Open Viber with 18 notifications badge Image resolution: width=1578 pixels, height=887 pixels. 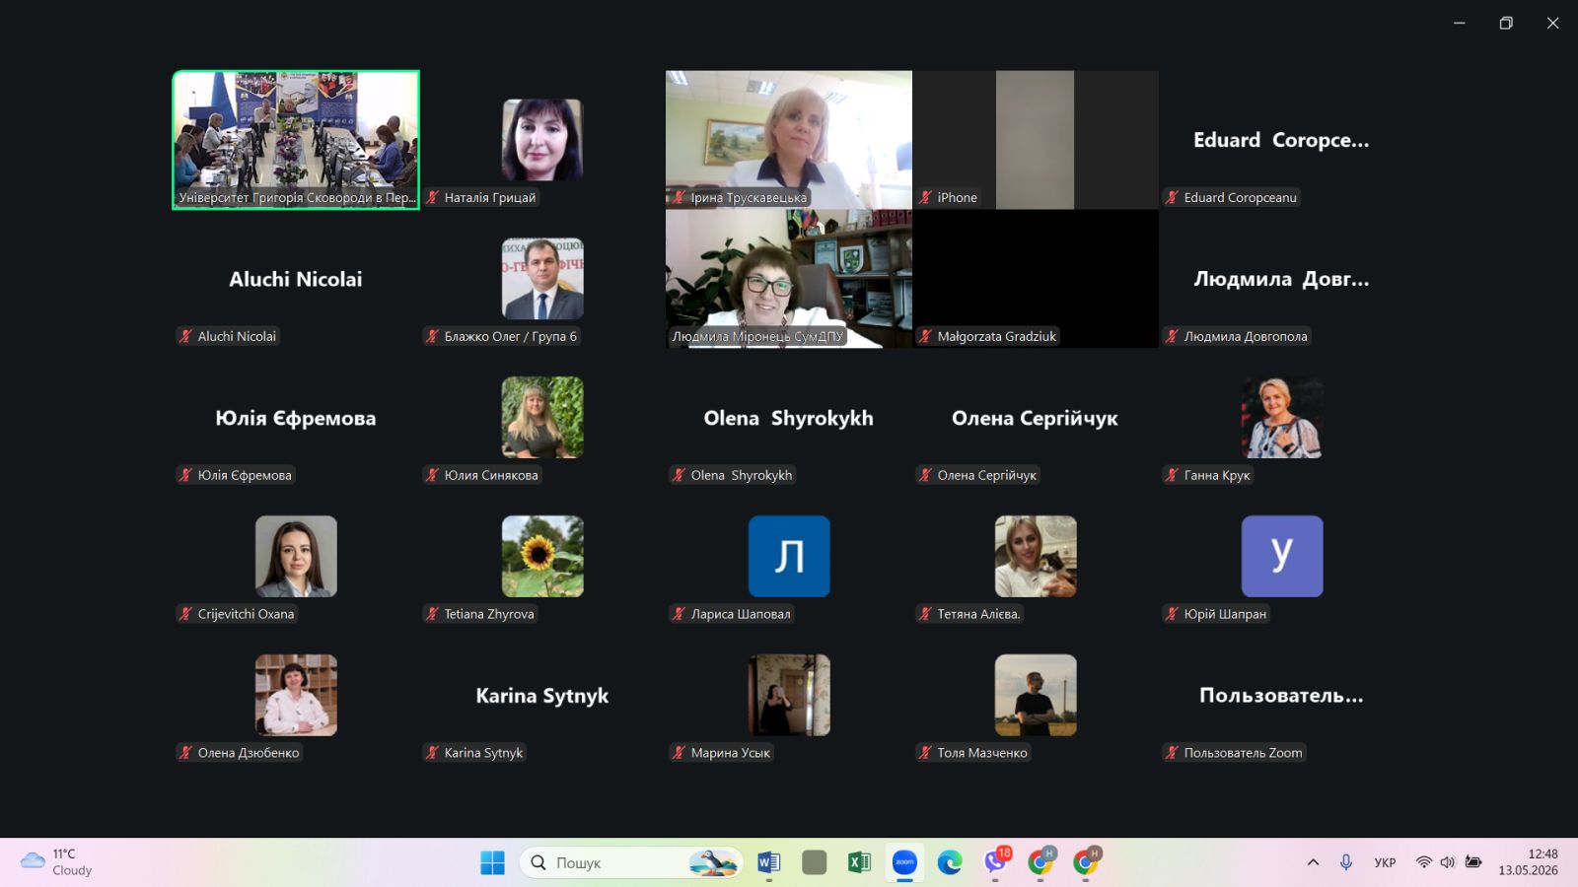[996, 861]
